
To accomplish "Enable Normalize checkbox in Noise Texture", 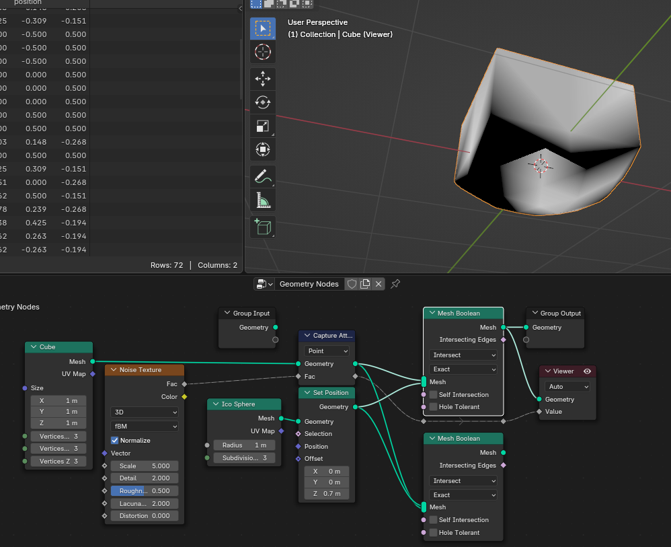I will tap(115, 440).
